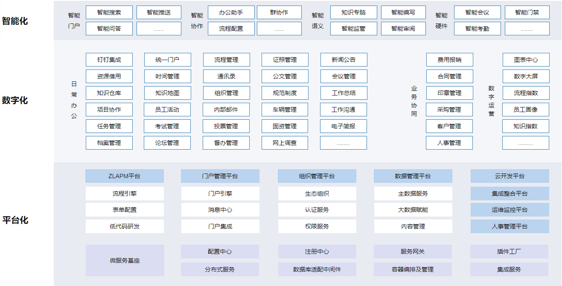Select the 微服务基座 block
The height and width of the screenshot is (286, 562).
(125, 260)
